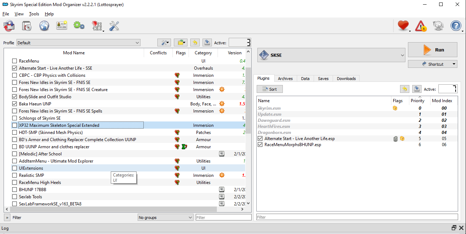Click the plugin Filter input field

coord(357,217)
